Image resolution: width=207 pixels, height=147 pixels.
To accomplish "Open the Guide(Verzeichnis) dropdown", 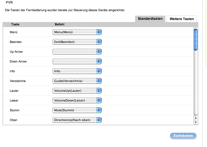I will click(x=77, y=81).
